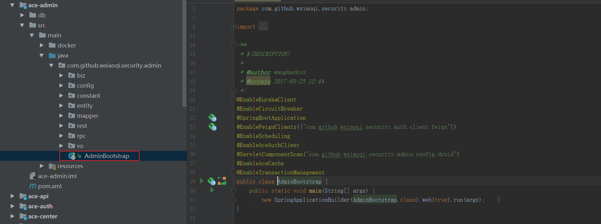Expand the vo package arrow

[61, 146]
